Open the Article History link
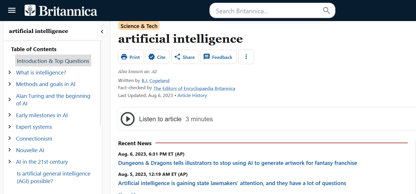This screenshot has width=416, height=194. pos(192,96)
